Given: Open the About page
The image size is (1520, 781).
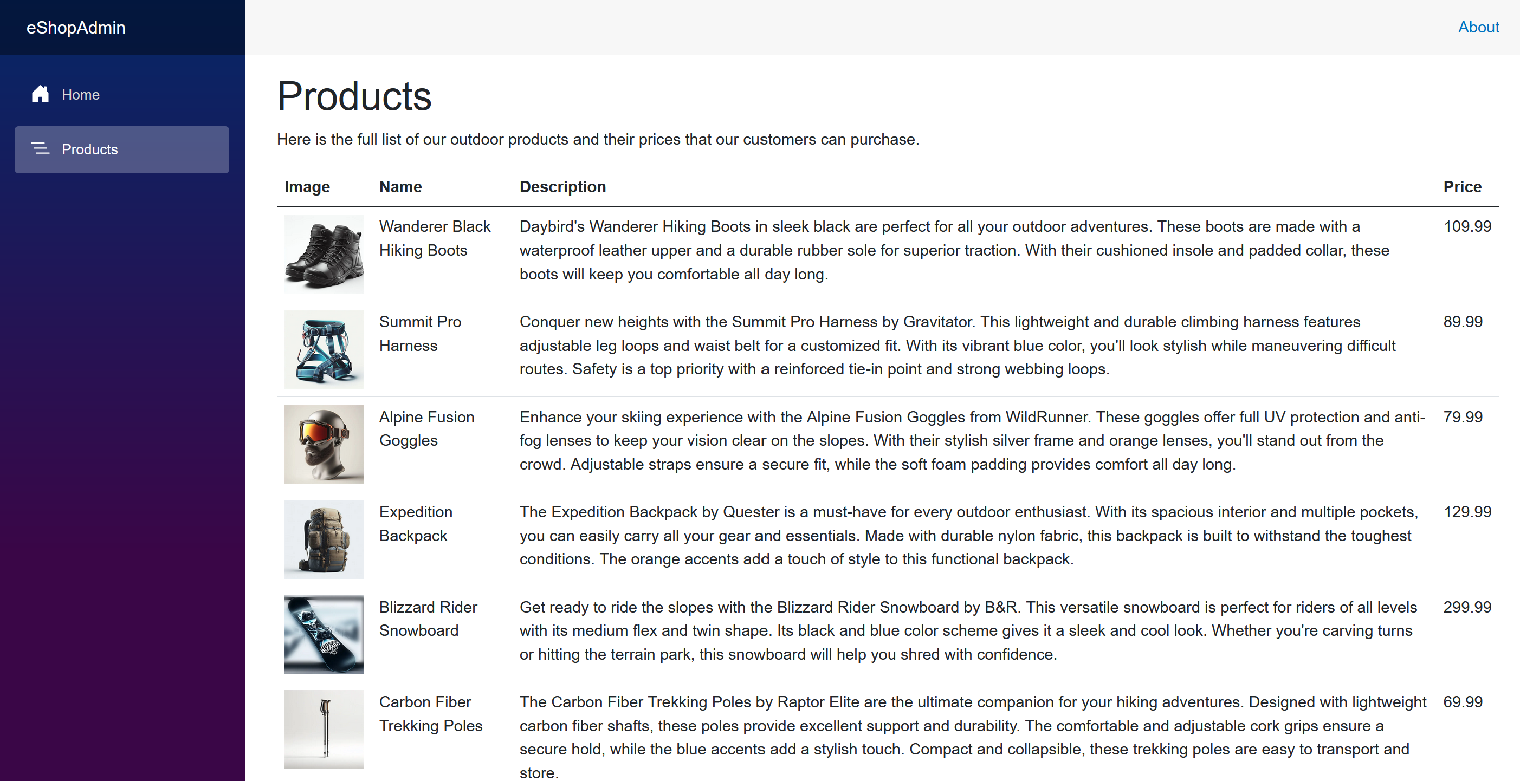Looking at the screenshot, I should click(1478, 27).
